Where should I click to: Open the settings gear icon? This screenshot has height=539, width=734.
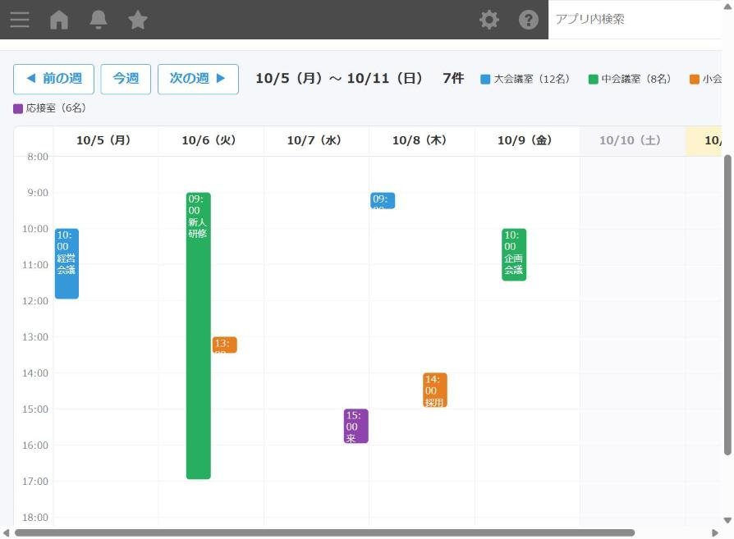(489, 20)
